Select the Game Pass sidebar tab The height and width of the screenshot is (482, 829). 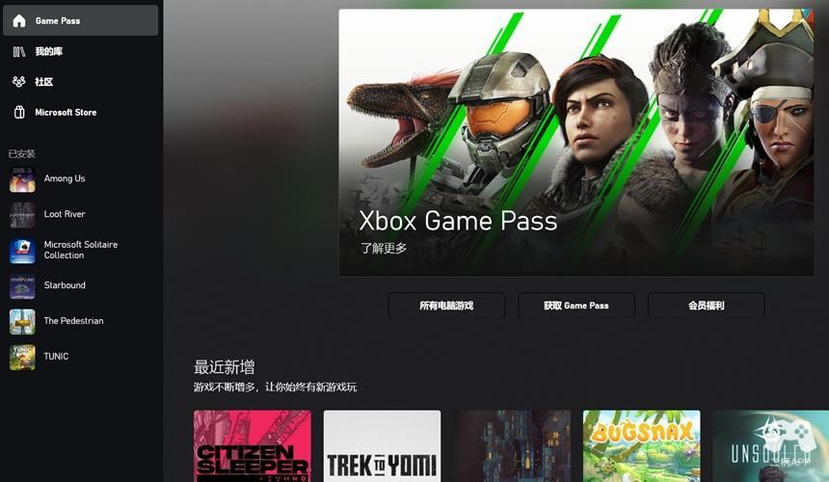80,20
